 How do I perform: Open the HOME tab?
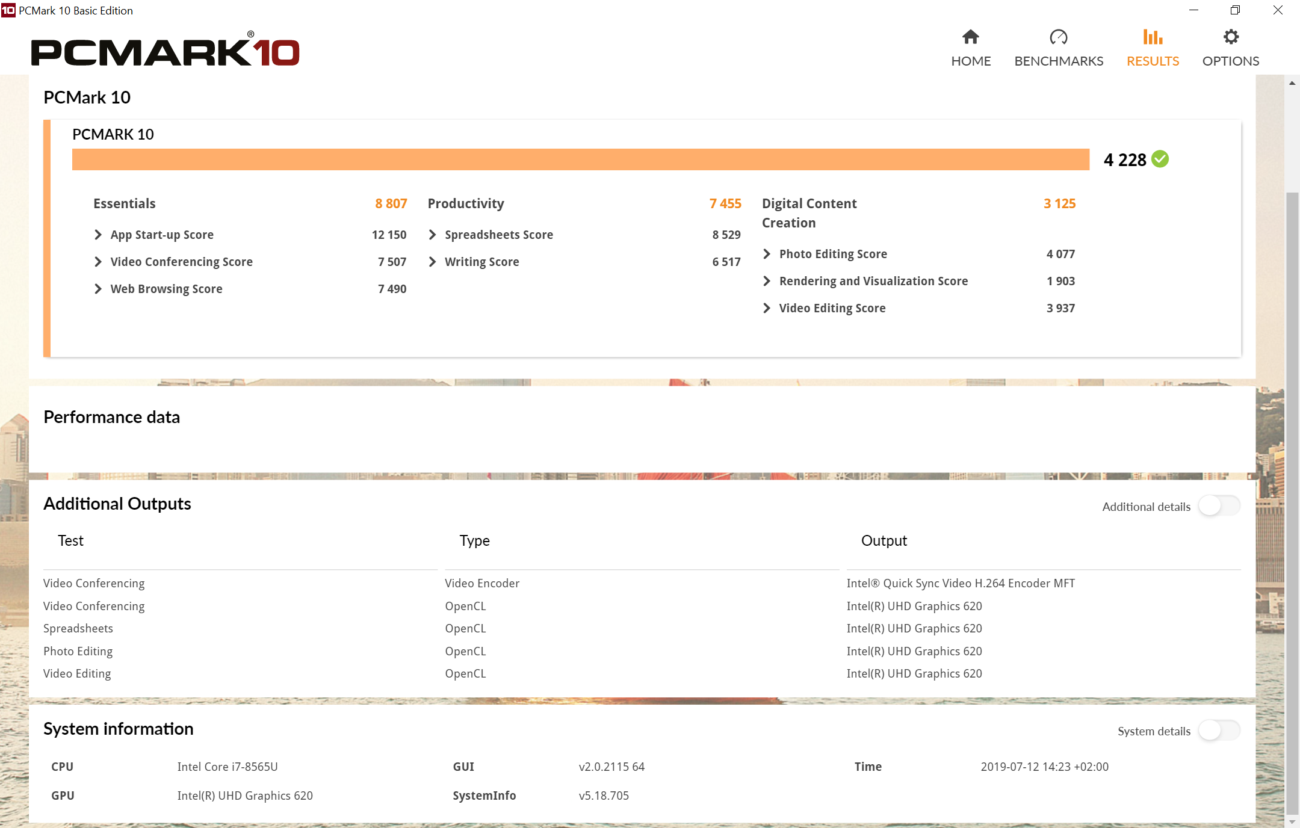(x=971, y=48)
